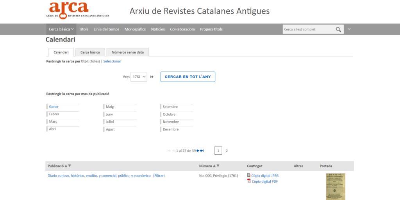This screenshot has width=400, height=200.
Task: Click page 1 in pagination
Action: pos(218,151)
